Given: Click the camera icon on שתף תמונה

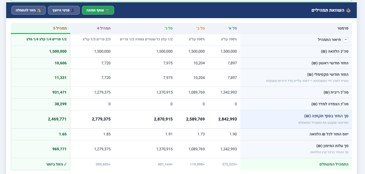Looking at the screenshot, I should pyautogui.click(x=107, y=10).
